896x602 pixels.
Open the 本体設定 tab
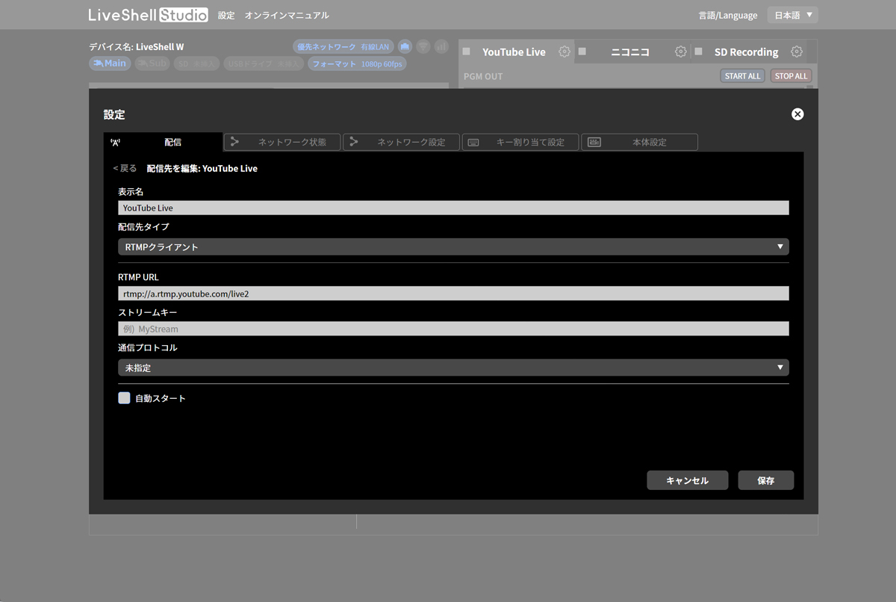639,142
